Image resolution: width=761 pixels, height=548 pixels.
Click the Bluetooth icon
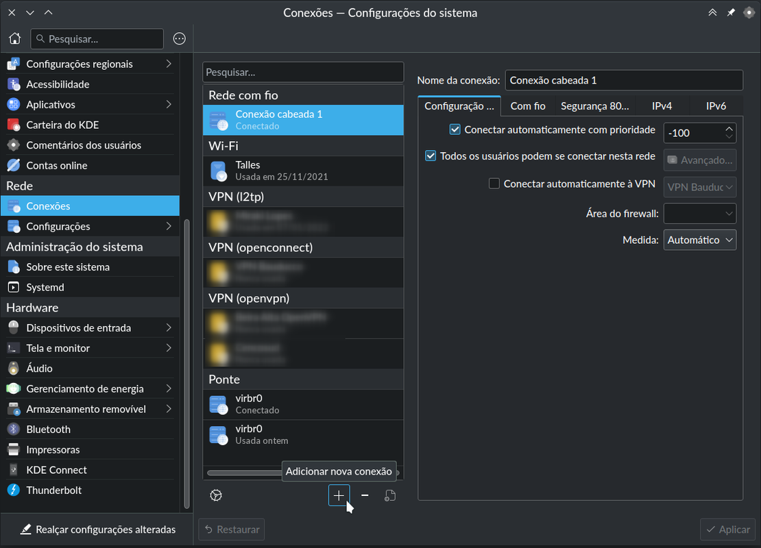coord(14,429)
